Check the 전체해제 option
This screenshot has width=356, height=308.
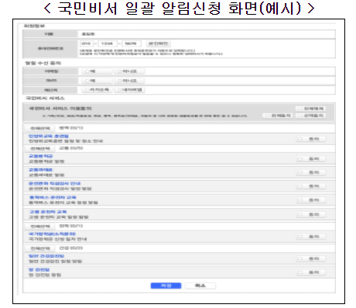coord(310,109)
